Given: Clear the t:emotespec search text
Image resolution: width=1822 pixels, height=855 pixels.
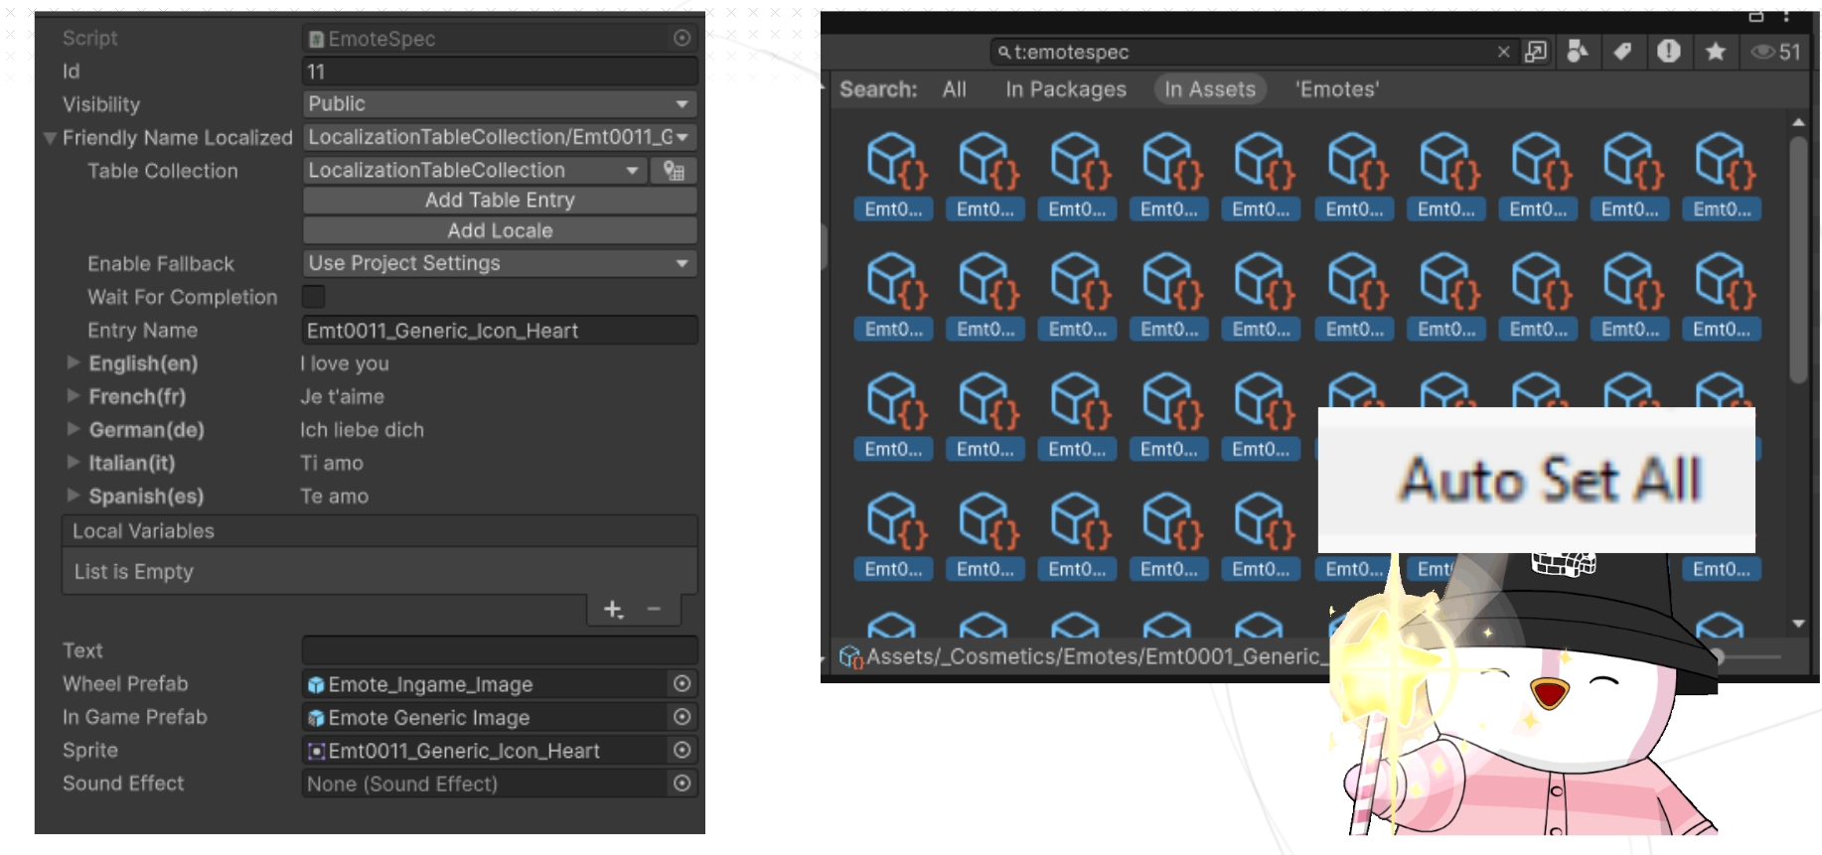Looking at the screenshot, I should point(1503,52).
